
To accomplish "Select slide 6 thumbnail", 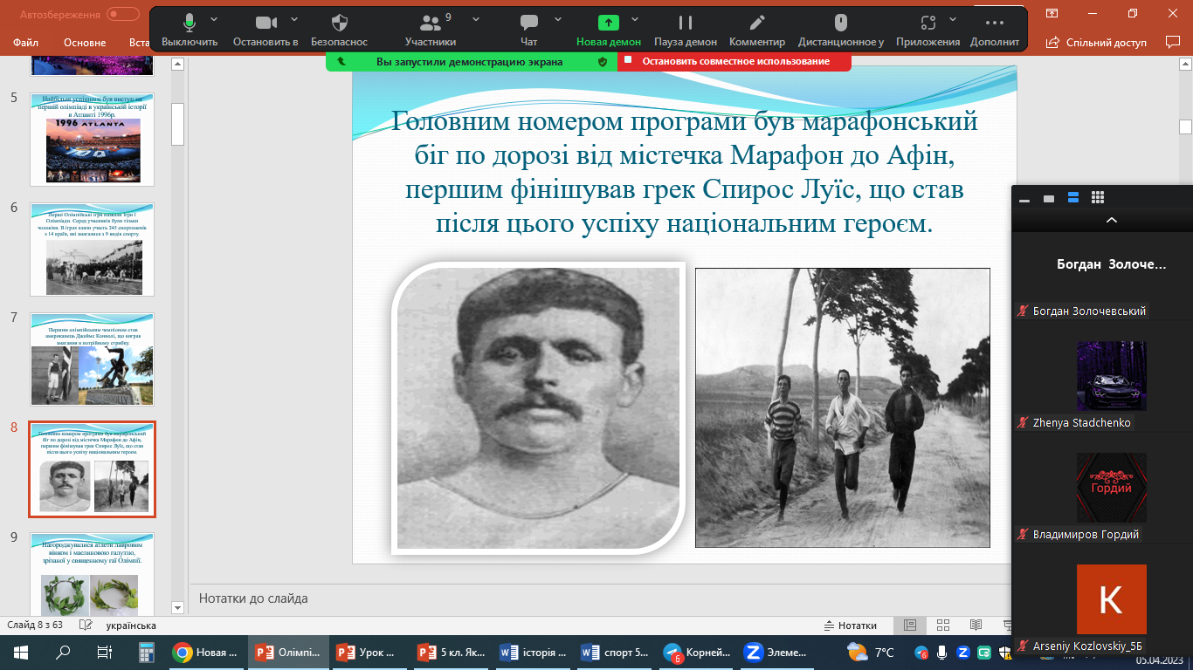I will 93,250.
